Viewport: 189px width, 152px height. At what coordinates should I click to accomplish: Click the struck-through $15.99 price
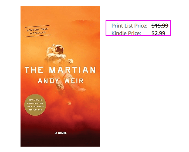coord(160,26)
